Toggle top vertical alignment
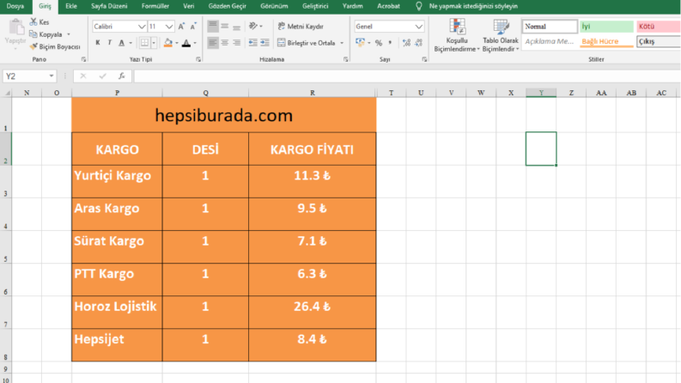Viewport: 681px width, 383px height. (213, 26)
